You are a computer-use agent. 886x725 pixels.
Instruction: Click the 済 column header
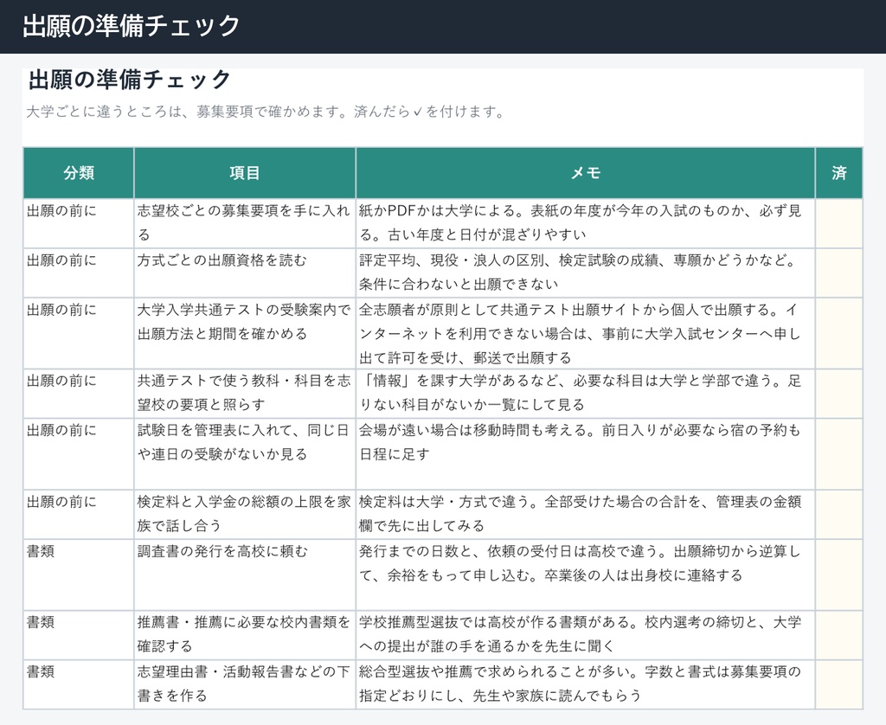839,173
